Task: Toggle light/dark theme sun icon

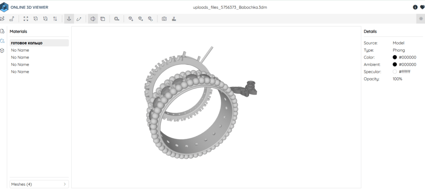Action: [x=421, y=19]
